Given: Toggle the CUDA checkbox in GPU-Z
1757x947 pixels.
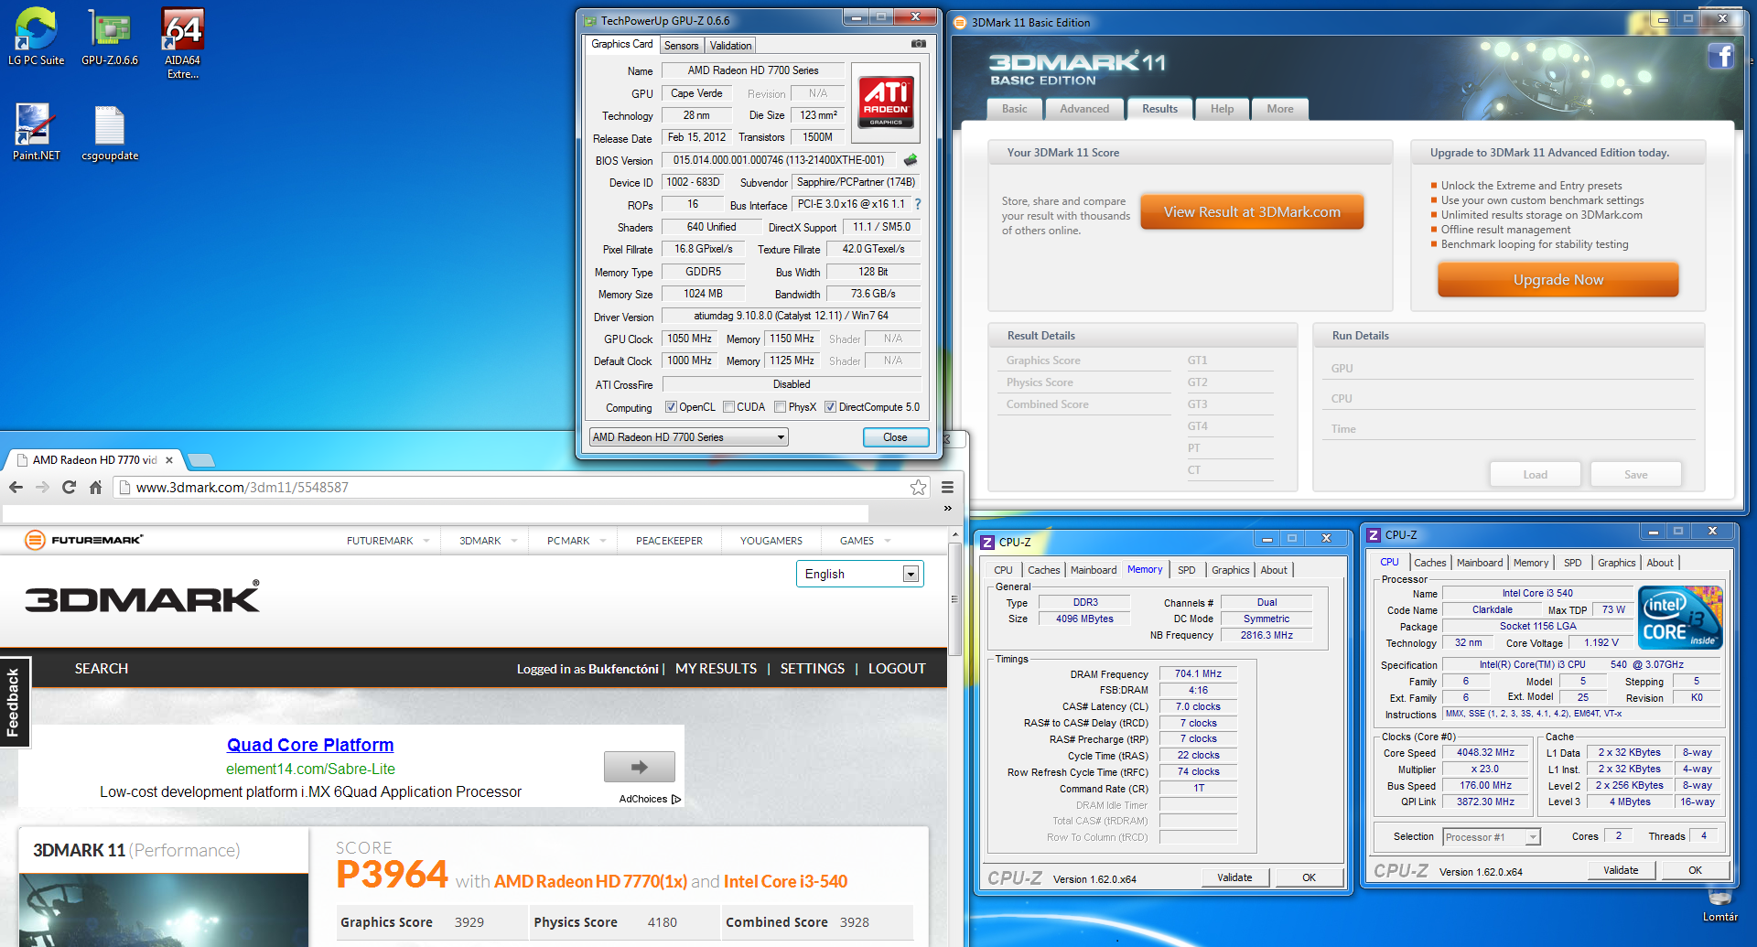Looking at the screenshot, I should 728,407.
